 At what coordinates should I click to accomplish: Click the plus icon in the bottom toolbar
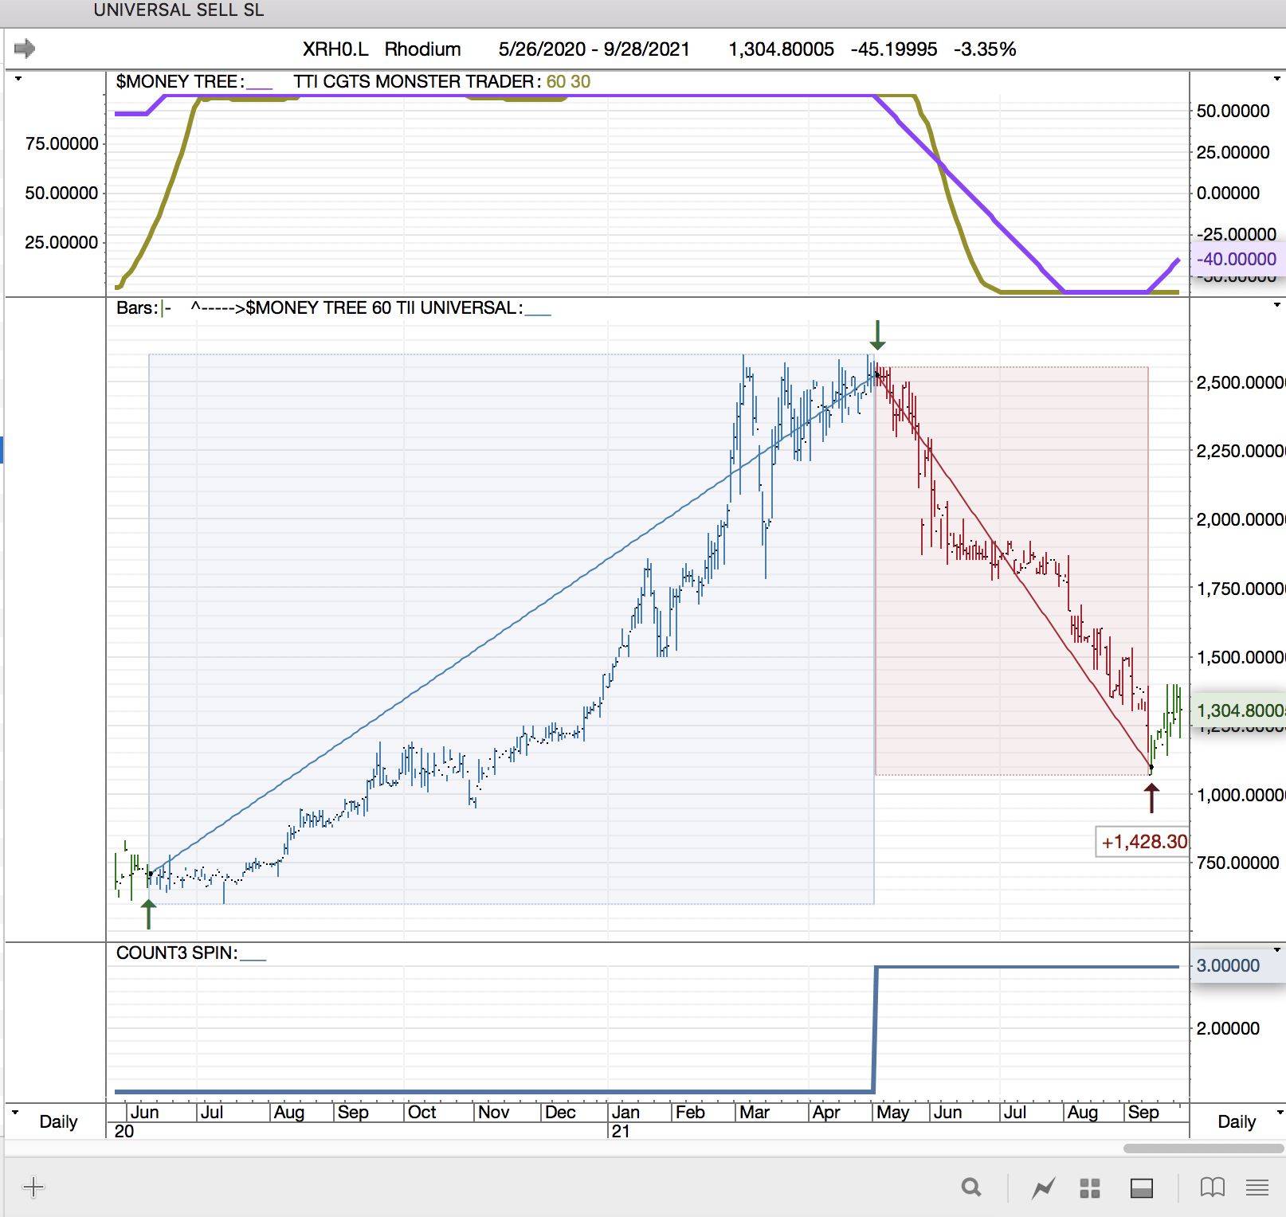click(33, 1188)
